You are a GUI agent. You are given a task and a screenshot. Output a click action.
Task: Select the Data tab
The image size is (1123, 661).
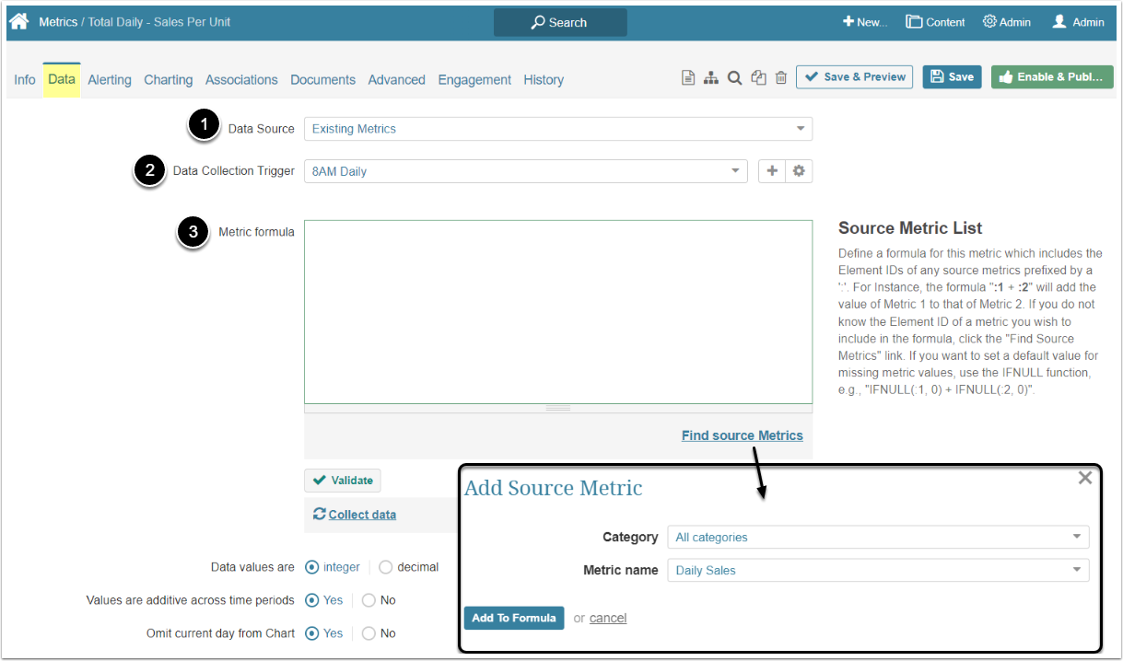point(62,79)
